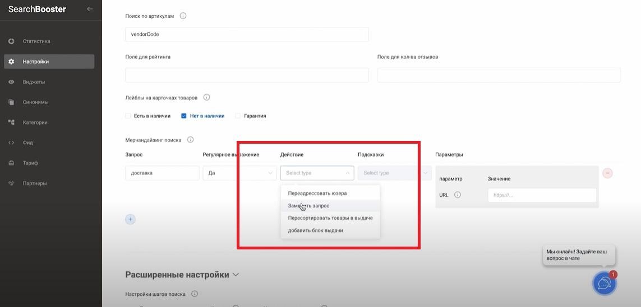Uncheck the Нет в наличии checkbox
Viewport: 641px width, 307px height.
click(x=184, y=116)
